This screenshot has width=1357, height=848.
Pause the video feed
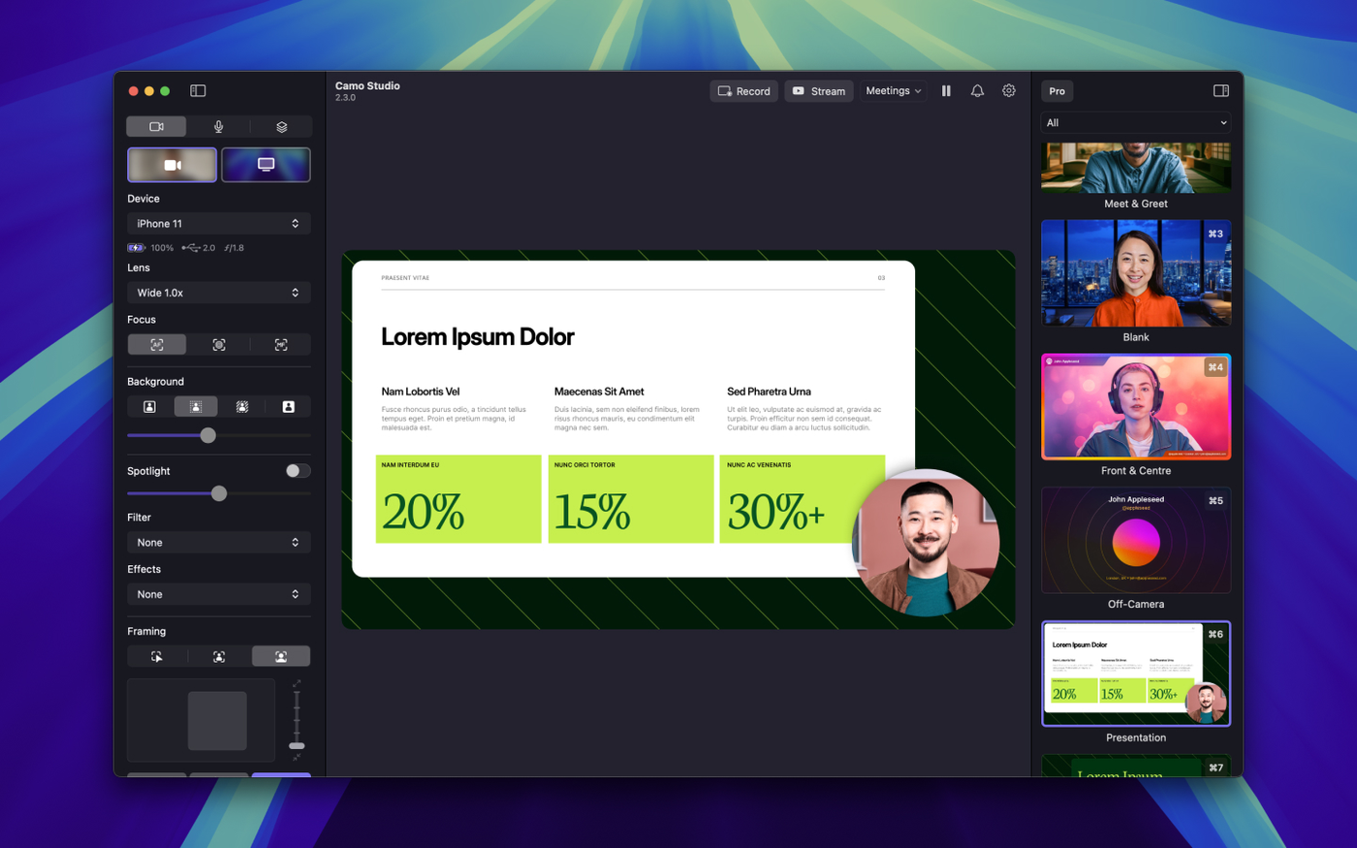946,91
